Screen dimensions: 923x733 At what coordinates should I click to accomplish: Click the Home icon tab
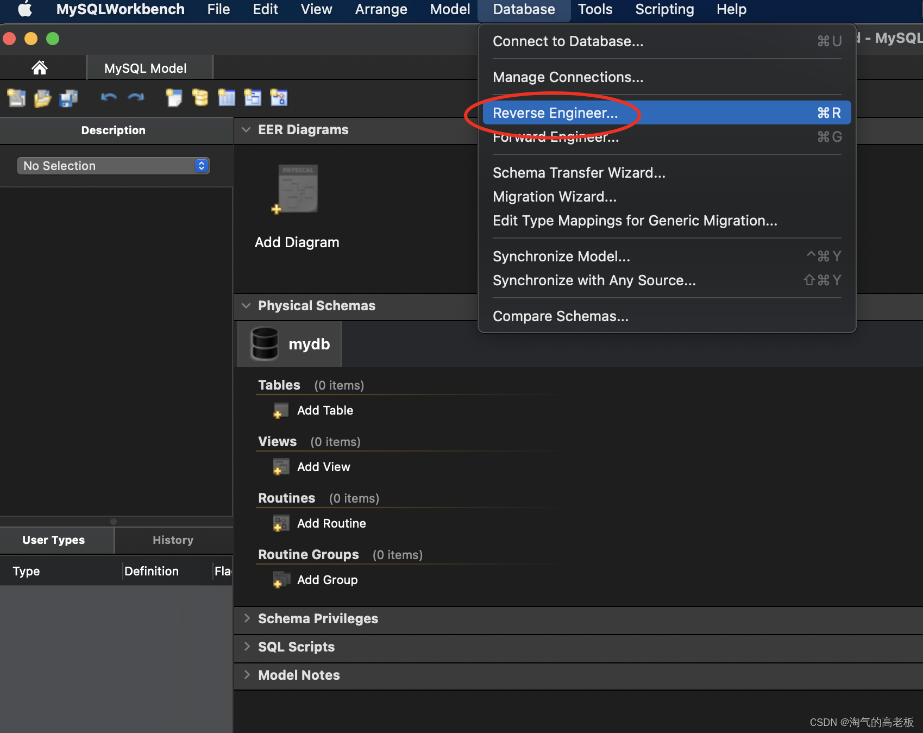pos(39,68)
